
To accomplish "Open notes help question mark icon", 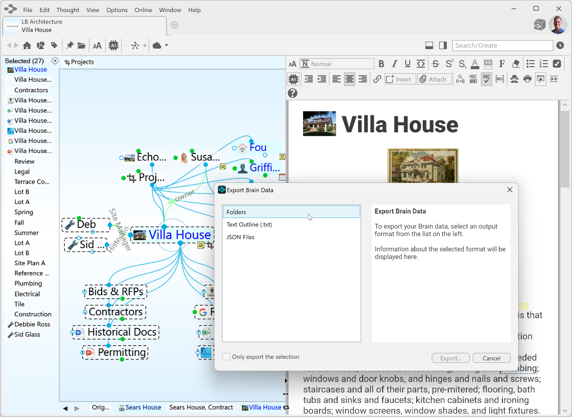I will click(293, 93).
